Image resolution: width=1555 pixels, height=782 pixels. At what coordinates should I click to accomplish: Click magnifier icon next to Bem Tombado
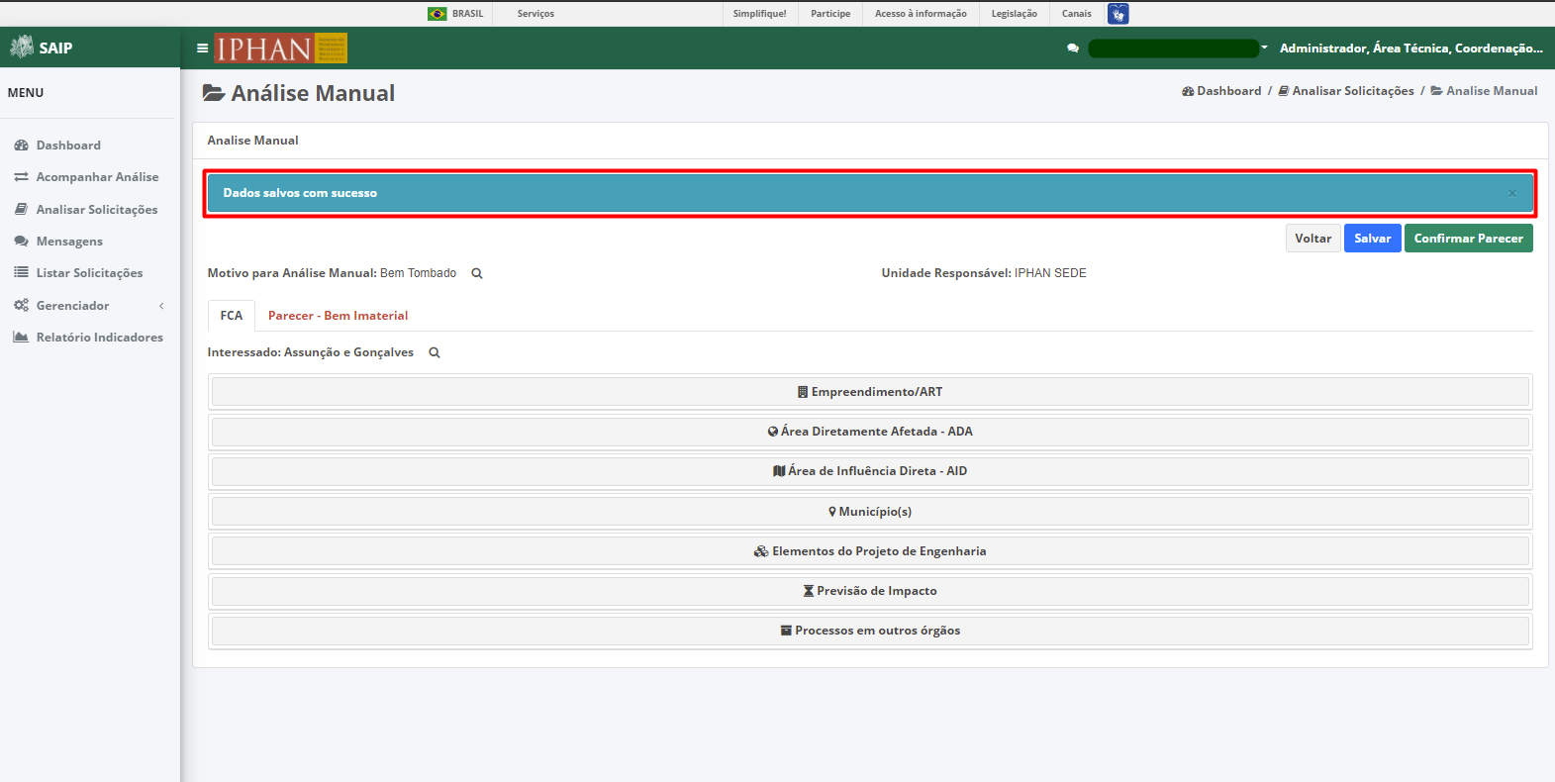coord(477,273)
